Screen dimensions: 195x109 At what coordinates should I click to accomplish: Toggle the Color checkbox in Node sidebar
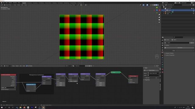click(x=146, y=78)
